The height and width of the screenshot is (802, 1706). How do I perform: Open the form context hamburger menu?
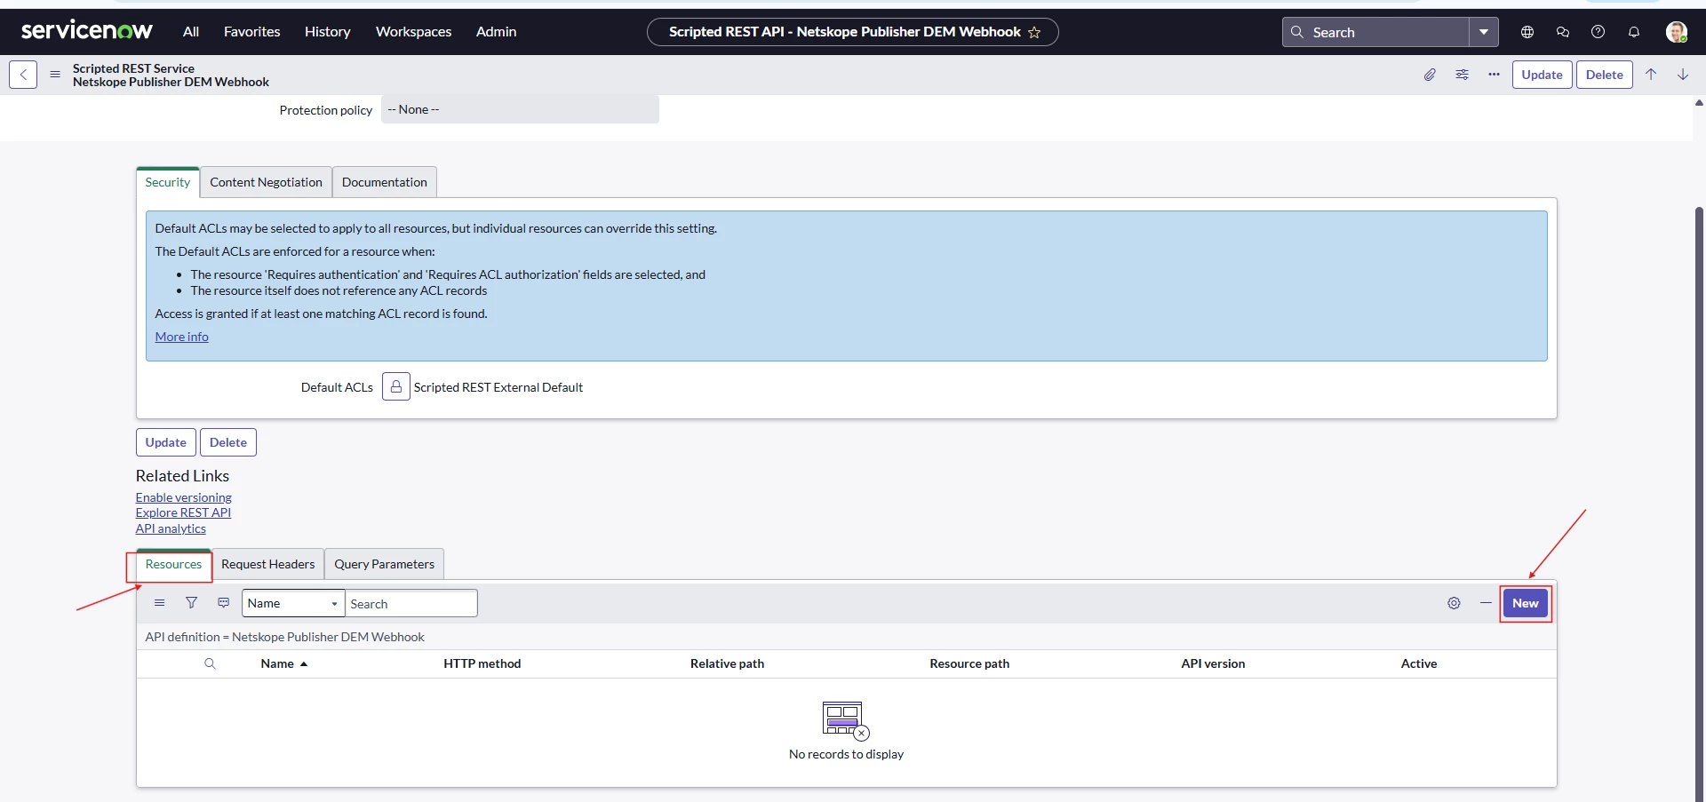click(55, 75)
